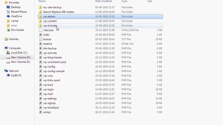223x125 pixels.
Task: Select the wp-admin folder icon
Action: [x=40, y=16]
